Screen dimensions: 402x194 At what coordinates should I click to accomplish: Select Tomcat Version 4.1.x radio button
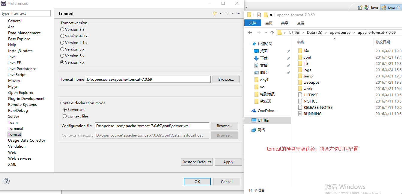click(62, 43)
